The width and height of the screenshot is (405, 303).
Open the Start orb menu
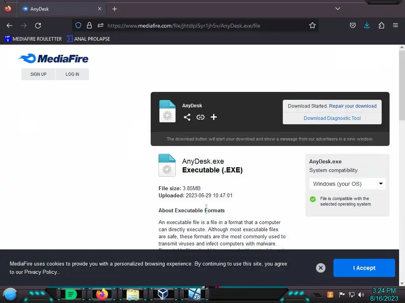(10, 294)
